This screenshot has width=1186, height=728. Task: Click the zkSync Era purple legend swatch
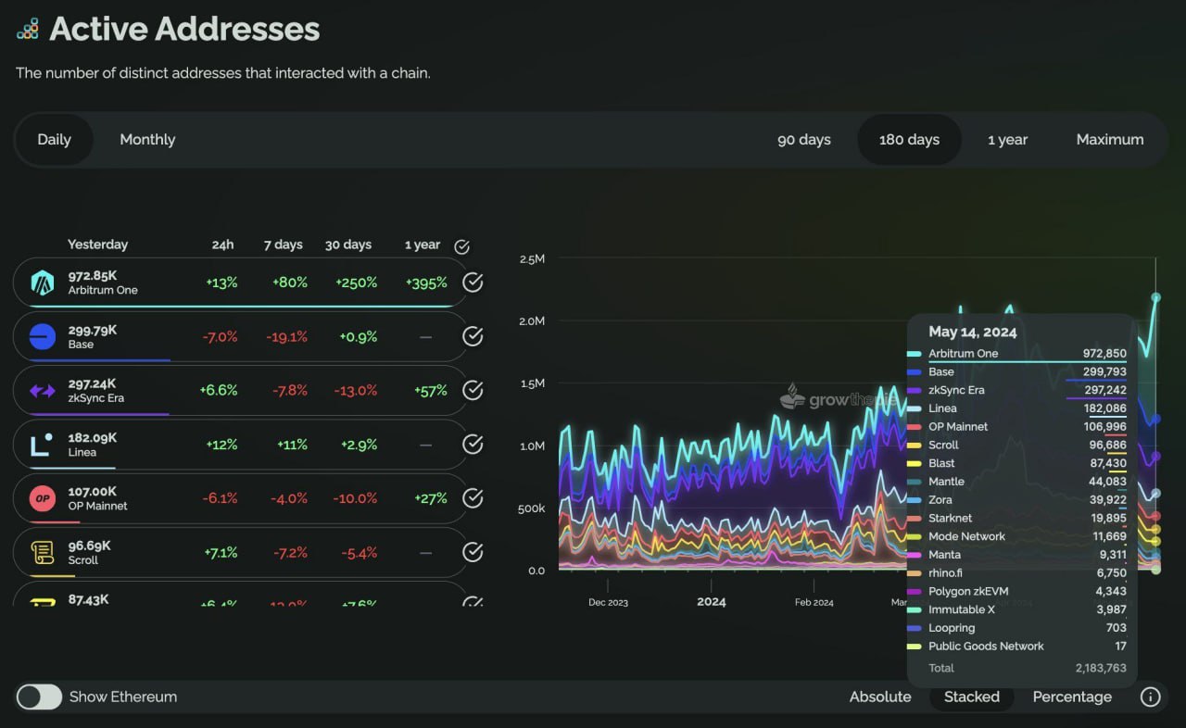pos(914,390)
